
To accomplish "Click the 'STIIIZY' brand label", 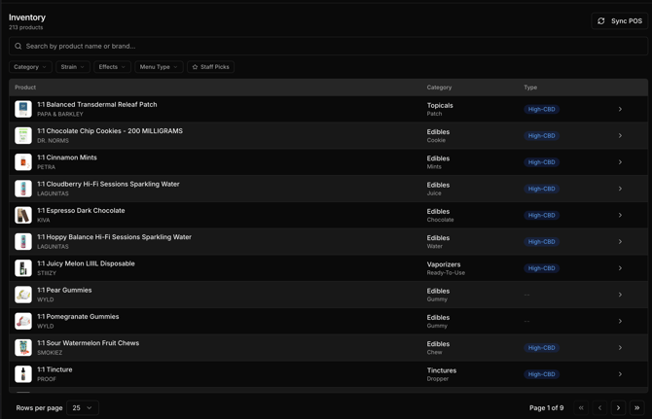I will coord(47,273).
